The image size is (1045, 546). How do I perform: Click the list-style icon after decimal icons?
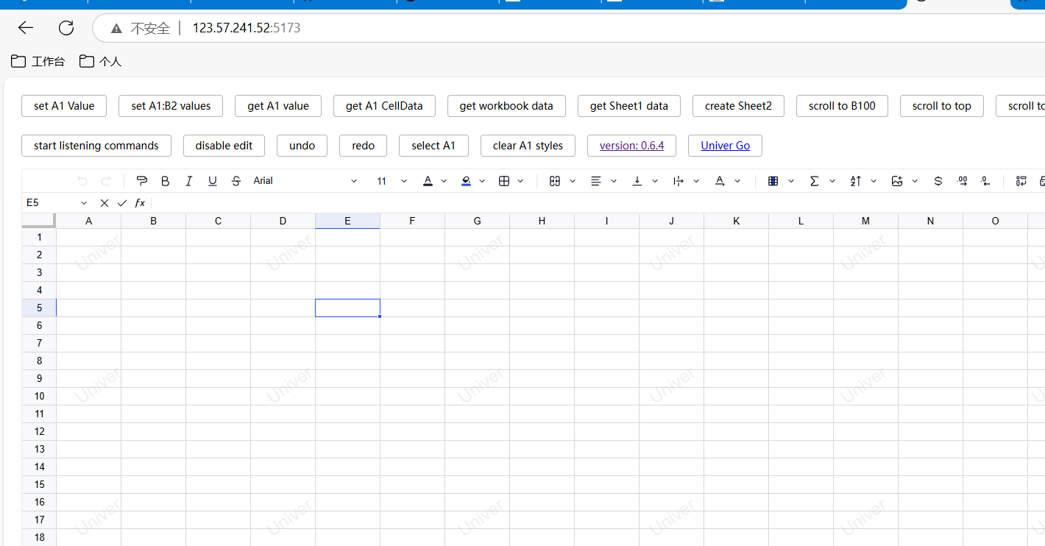click(x=1021, y=181)
